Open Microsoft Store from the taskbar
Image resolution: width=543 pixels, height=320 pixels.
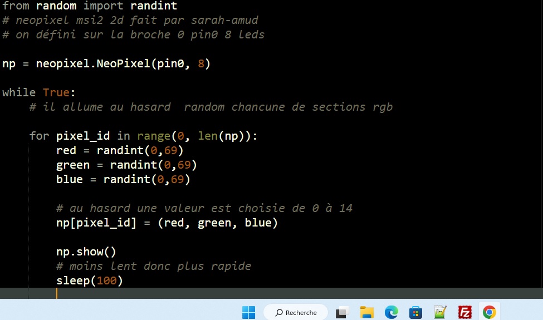415,312
